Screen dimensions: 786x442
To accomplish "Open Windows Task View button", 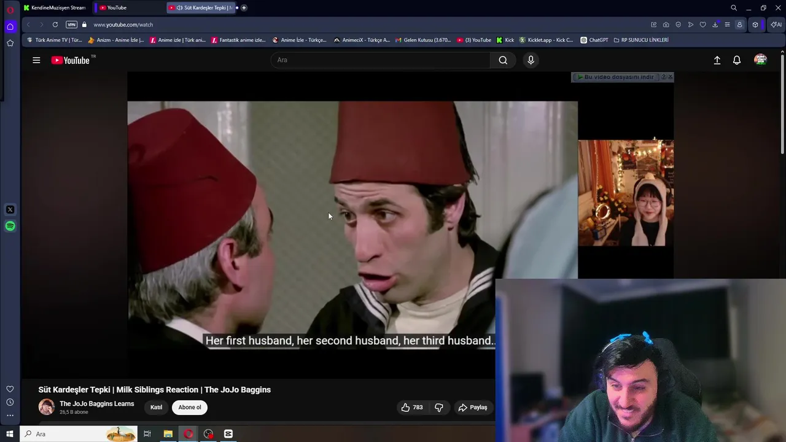I will coord(147,434).
